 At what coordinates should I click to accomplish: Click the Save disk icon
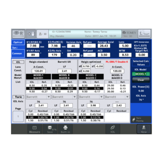[x=50, y=129]
